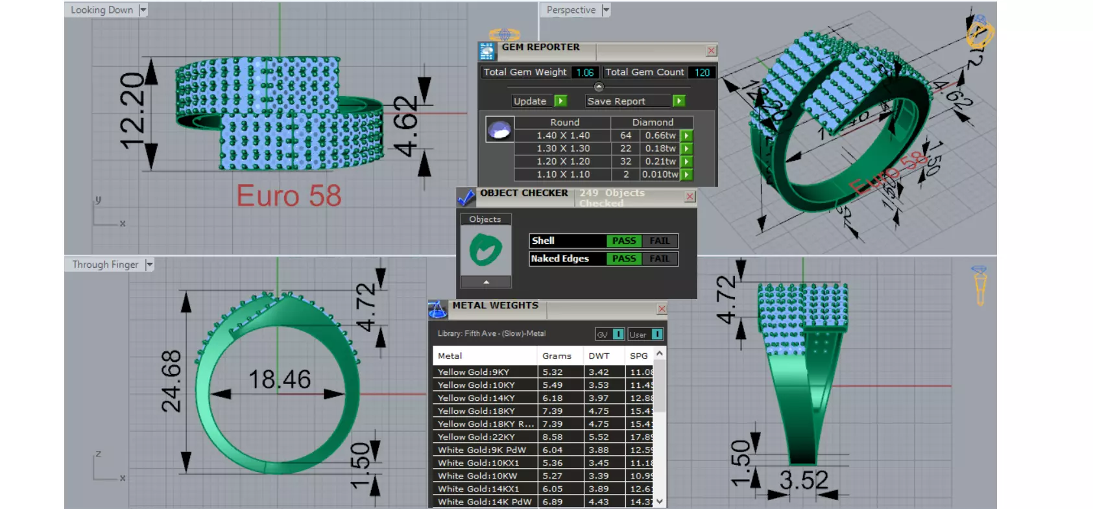Select Yellow Gold:18KY row
This screenshot has height=509, width=1093.
pos(542,411)
